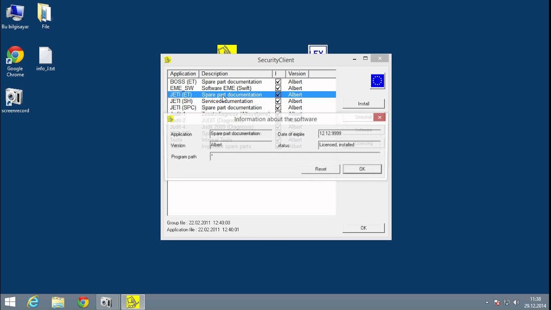
Task: Select the screenrecord desktop shortcut
Action: tap(15, 101)
